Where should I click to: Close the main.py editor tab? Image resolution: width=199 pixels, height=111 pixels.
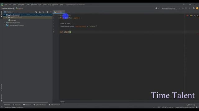pos(63,12)
